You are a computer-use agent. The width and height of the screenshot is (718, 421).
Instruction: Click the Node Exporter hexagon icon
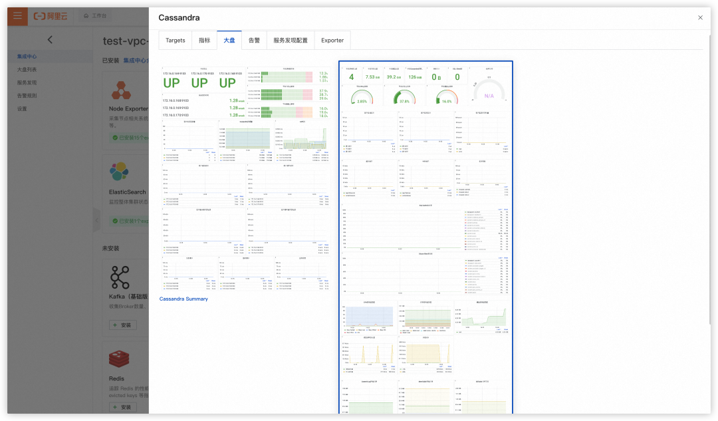click(x=121, y=90)
